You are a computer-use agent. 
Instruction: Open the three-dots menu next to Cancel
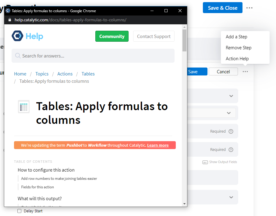245,71
